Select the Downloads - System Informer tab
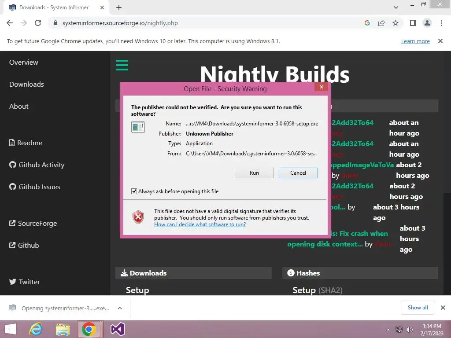 tap(56, 7)
